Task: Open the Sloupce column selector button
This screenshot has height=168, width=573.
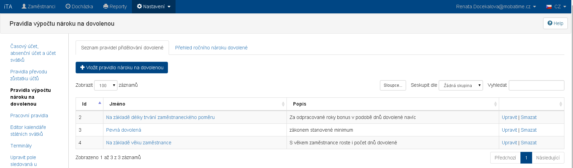Action: click(393, 85)
